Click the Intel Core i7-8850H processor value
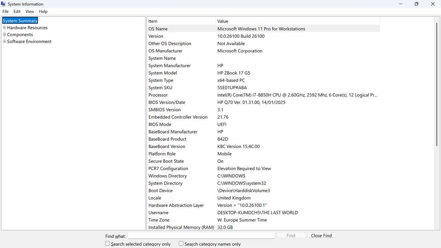The image size is (441, 248). [x=297, y=95]
